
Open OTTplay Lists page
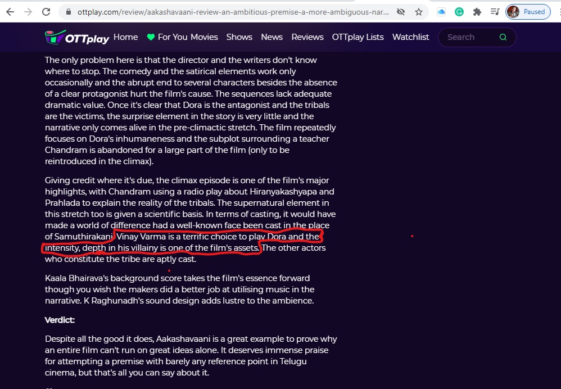coord(358,37)
